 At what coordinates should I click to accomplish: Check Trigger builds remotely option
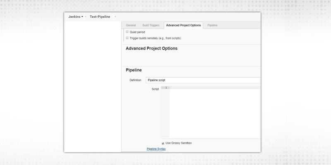pos(127,38)
